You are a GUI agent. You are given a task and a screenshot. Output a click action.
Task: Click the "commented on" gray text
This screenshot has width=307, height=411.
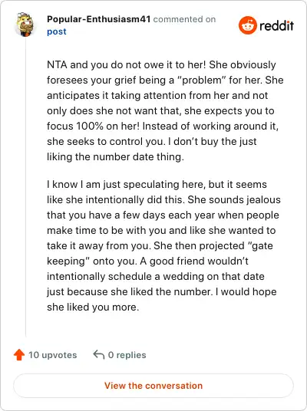pos(184,19)
